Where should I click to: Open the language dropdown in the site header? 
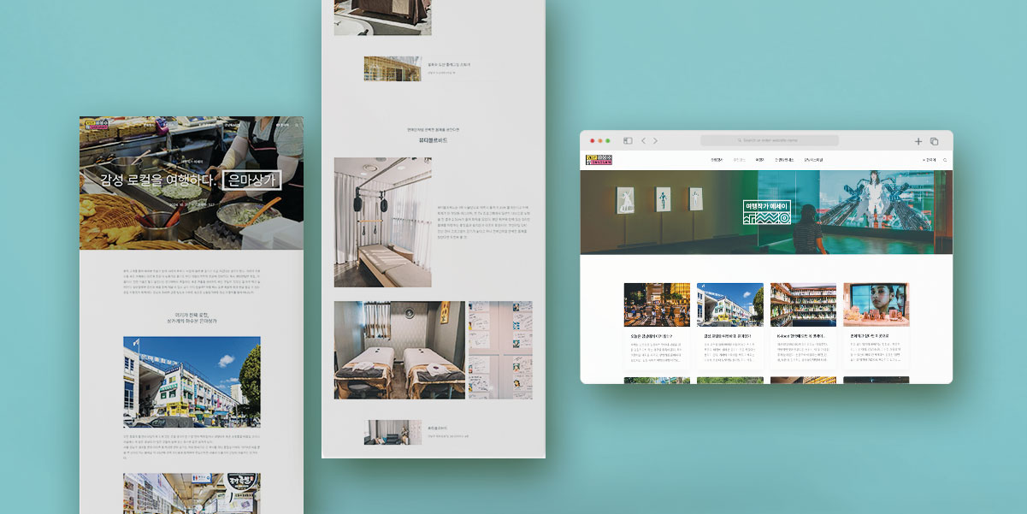coord(929,160)
